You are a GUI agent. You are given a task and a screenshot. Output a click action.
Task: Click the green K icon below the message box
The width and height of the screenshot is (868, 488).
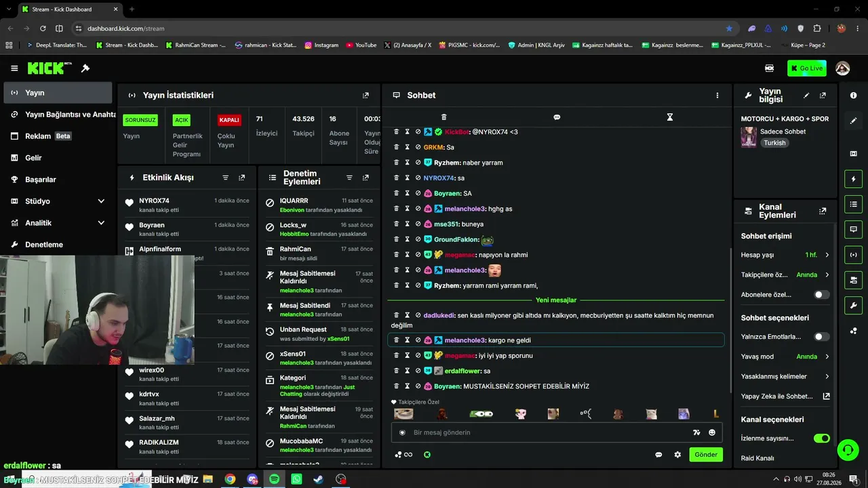pos(427,455)
